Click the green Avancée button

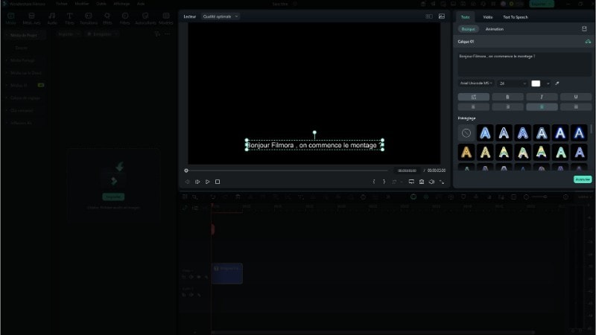(583, 179)
